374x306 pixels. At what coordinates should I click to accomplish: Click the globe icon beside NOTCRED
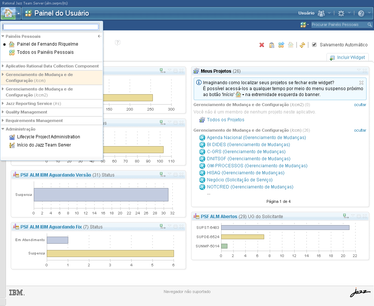pyautogui.click(x=202, y=187)
